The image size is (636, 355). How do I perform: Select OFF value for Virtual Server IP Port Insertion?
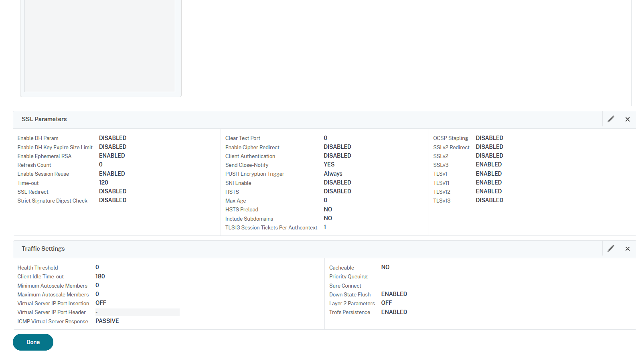[101, 303]
